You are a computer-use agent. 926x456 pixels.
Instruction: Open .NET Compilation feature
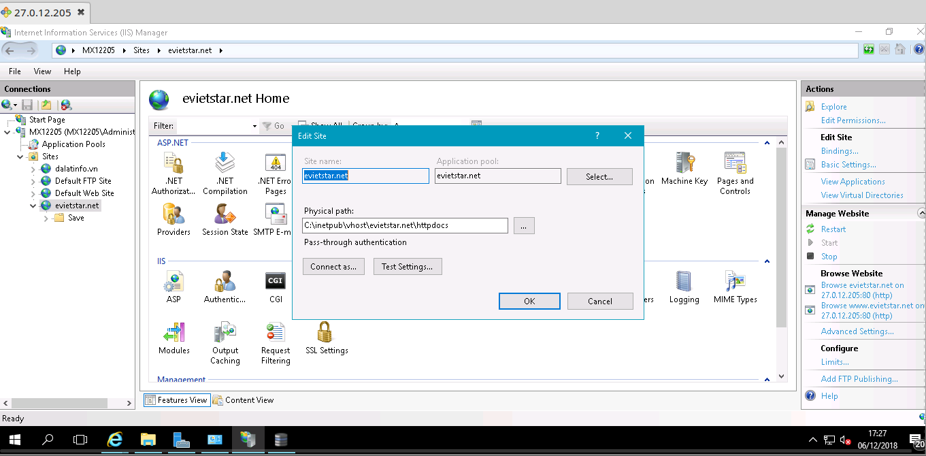point(225,174)
